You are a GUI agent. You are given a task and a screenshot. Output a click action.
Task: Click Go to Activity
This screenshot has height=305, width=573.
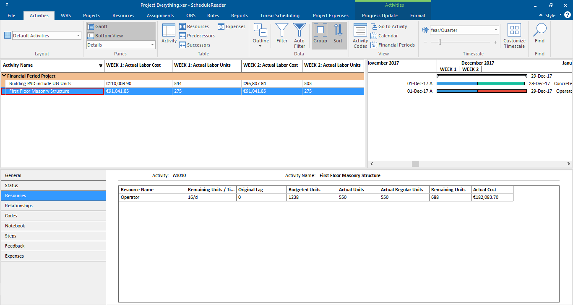[389, 26]
